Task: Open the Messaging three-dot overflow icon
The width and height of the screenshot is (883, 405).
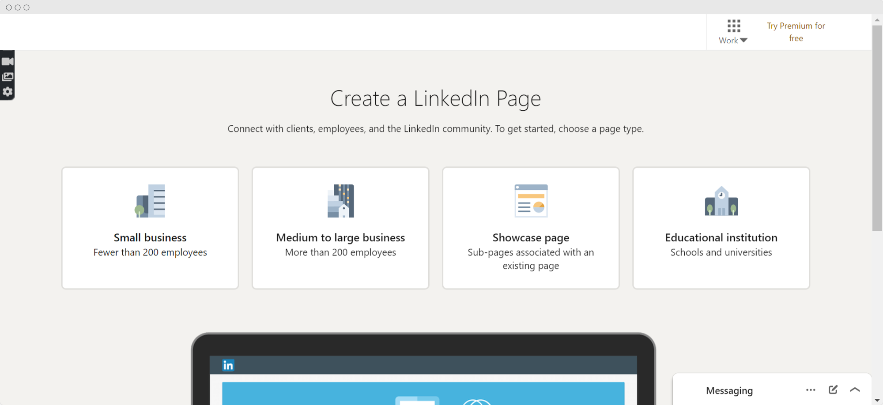Action: coord(811,390)
